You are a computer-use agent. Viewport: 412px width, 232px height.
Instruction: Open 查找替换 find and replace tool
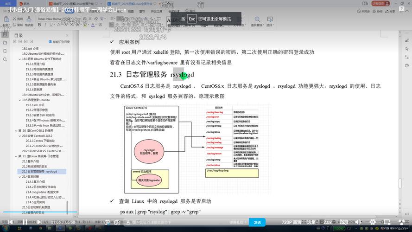click(257, 21)
